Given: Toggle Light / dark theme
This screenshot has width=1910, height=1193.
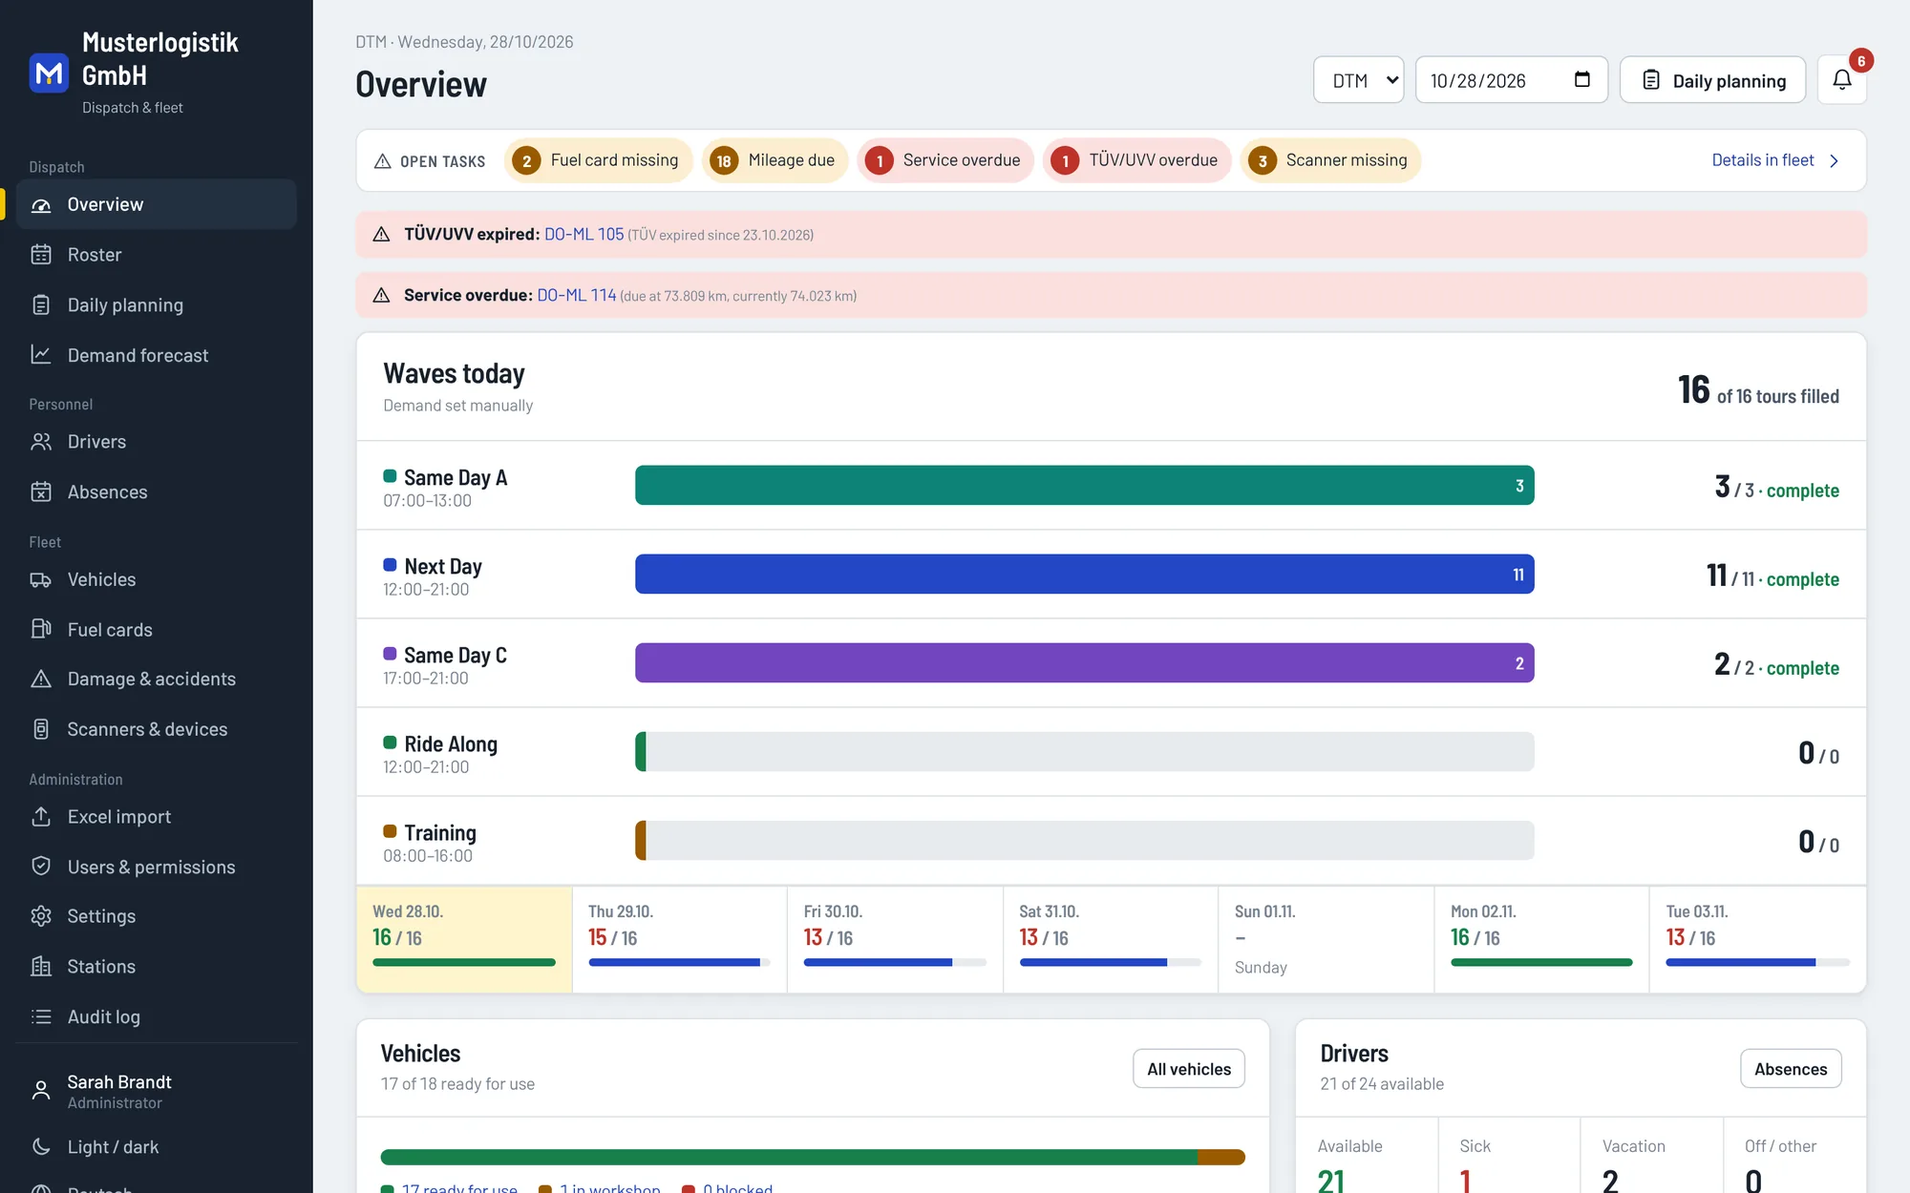Looking at the screenshot, I should pyautogui.click(x=157, y=1147).
